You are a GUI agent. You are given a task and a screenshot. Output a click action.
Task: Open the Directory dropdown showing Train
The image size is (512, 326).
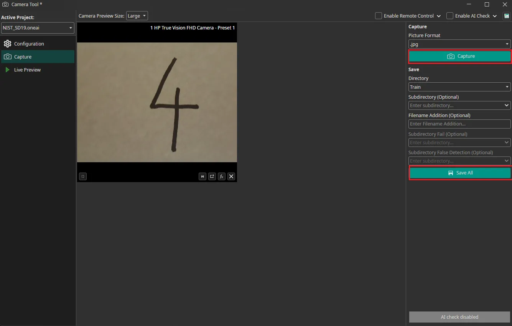pyautogui.click(x=459, y=87)
